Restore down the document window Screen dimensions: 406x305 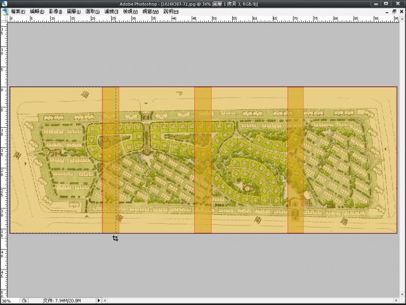393,11
